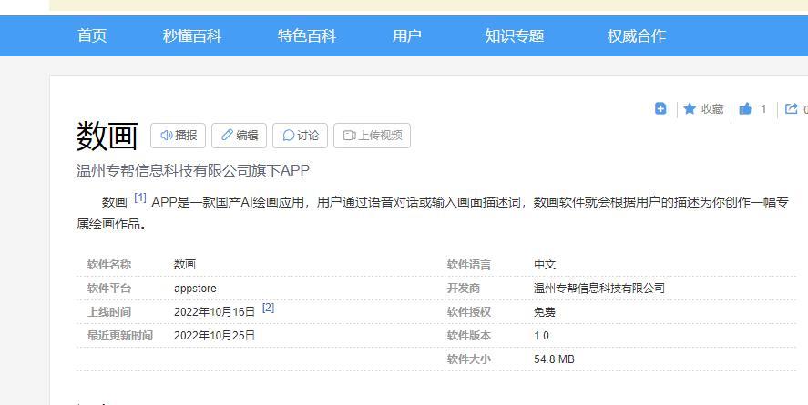Click the 软件语言 value 中文
This screenshot has width=808, height=405.
[545, 265]
